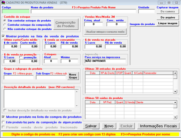
Task: Click the detailed description text area
Action: point(39,99)
